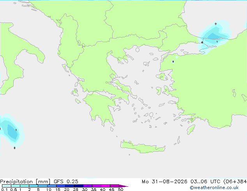The width and height of the screenshot is (247, 191).
Task: Pick the 10–15 mm blue swatch
Action: [x=51, y=186]
